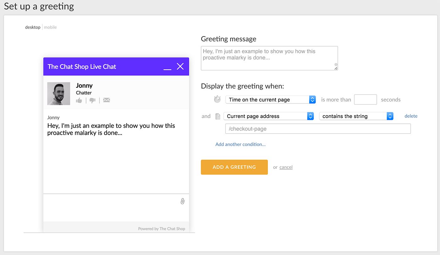Image resolution: width=440 pixels, height=255 pixels.
Task: Click the thumbs down rating icon
Action: [x=92, y=100]
